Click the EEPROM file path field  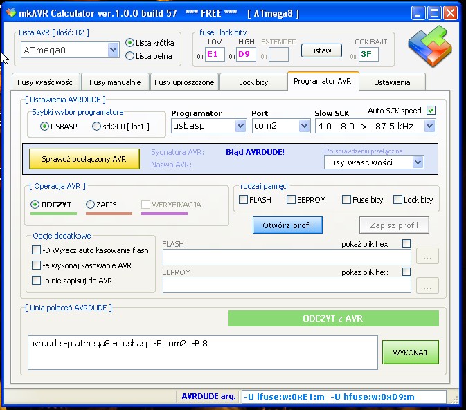287,285
